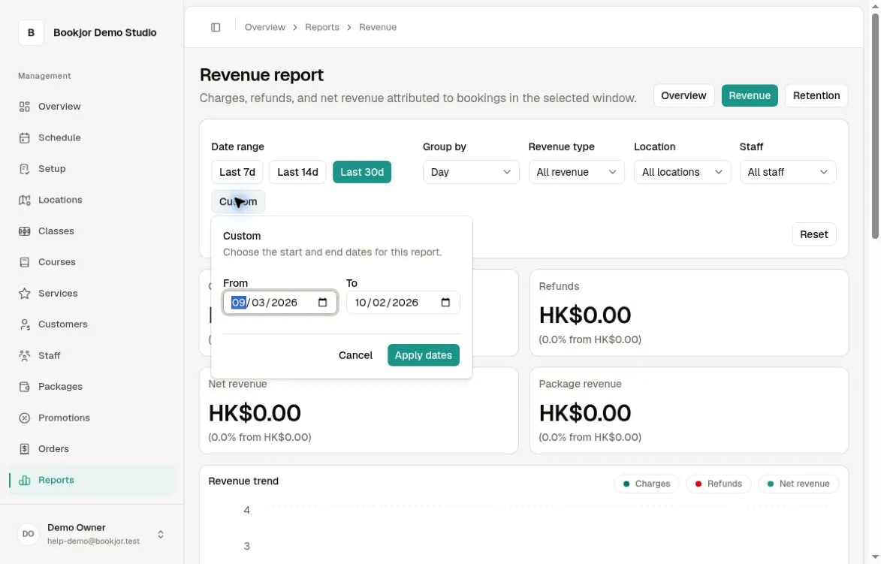Toggle the Custom date range button
Viewport: 881px width, 564px height.
point(238,202)
